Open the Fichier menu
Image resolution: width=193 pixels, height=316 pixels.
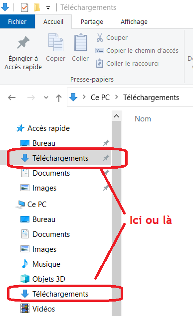[17, 21]
